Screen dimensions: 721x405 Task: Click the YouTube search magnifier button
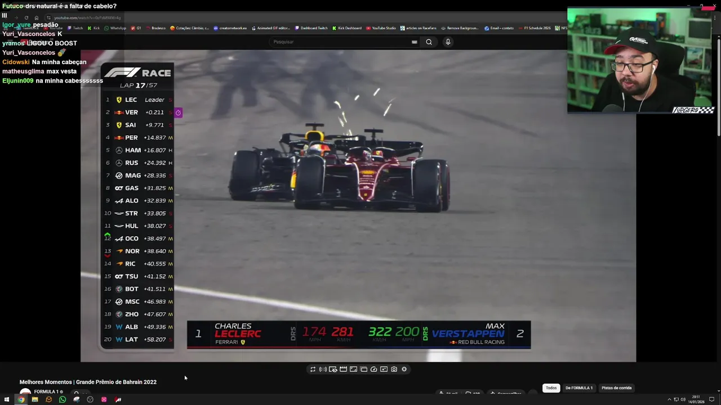click(x=429, y=42)
